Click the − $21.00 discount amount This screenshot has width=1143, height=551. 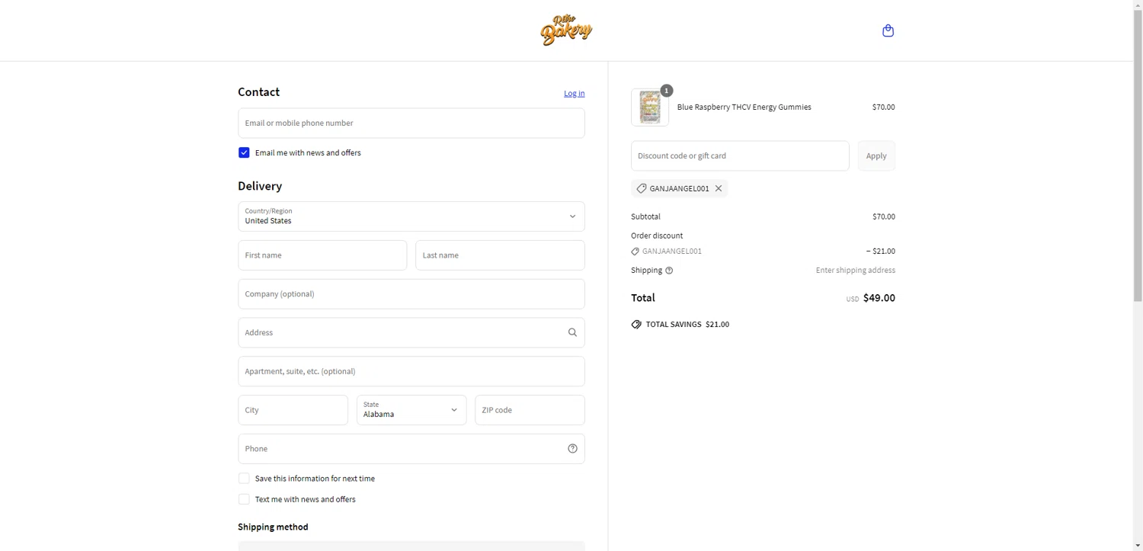(x=881, y=251)
